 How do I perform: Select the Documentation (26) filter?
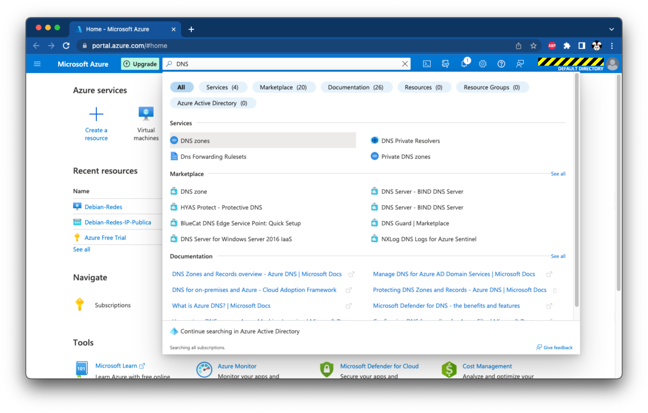click(x=356, y=87)
